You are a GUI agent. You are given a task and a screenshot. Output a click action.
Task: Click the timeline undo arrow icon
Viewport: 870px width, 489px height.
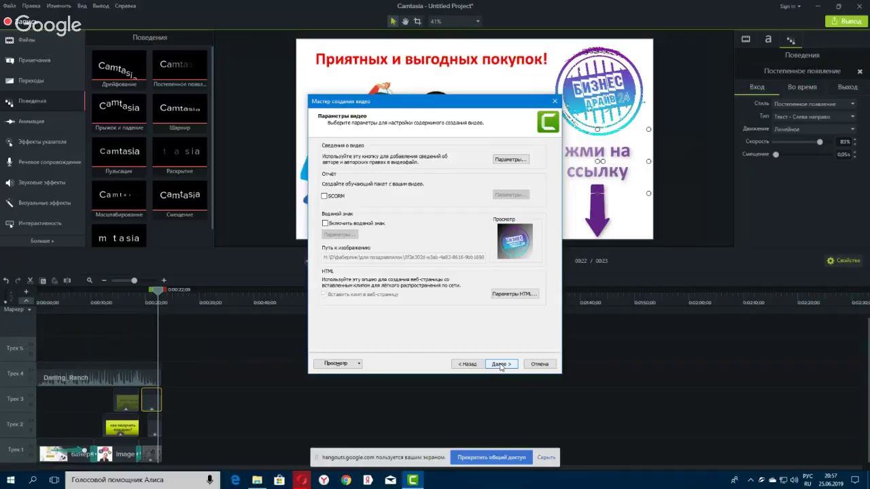[x=6, y=280]
